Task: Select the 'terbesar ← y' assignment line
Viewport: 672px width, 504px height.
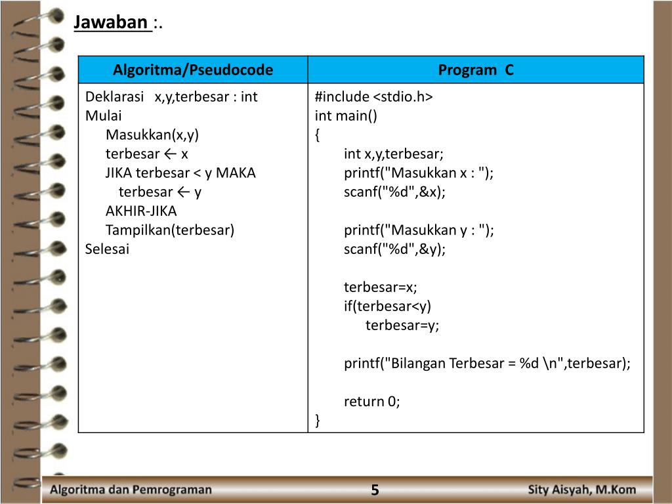Action: click(x=160, y=192)
